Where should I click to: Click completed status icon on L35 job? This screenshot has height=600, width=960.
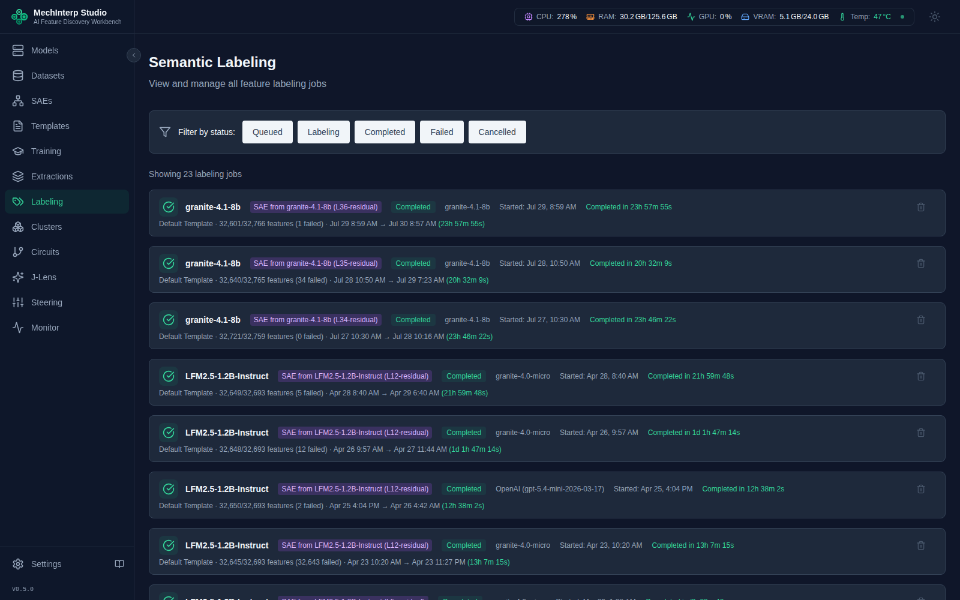[169, 263]
